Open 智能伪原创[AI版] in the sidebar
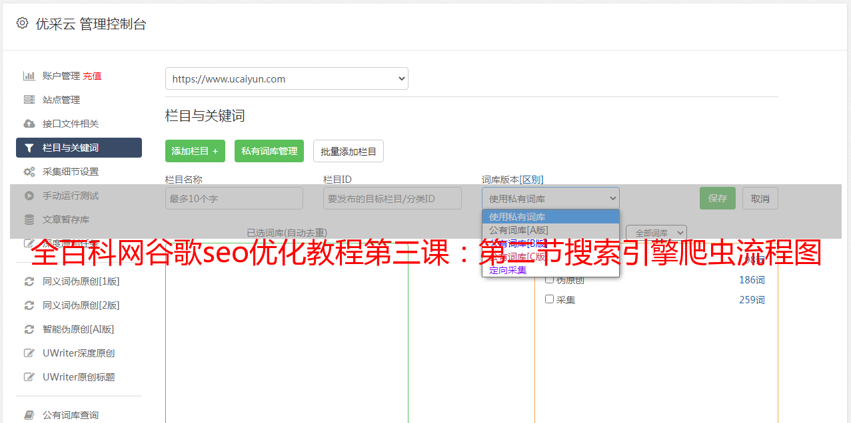 [79, 329]
